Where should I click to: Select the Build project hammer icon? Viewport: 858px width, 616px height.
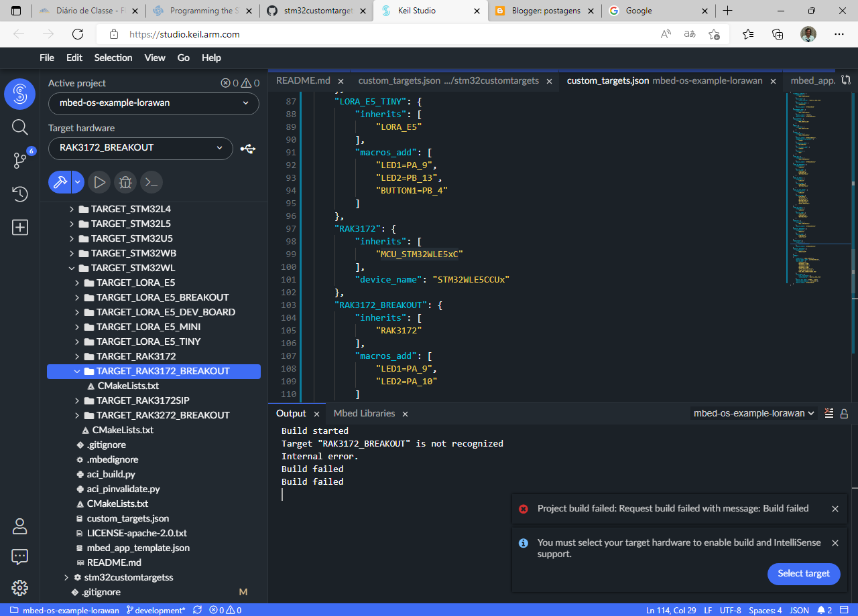pos(60,181)
